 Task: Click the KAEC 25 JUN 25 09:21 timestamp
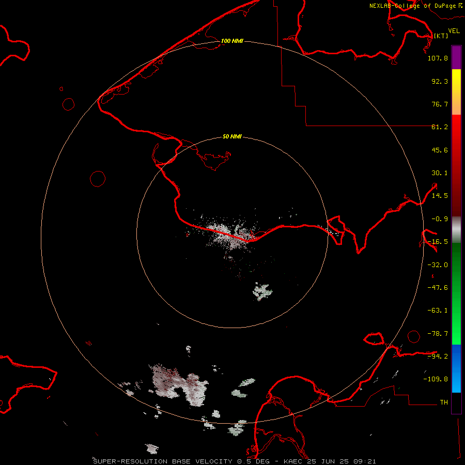click(x=330, y=461)
